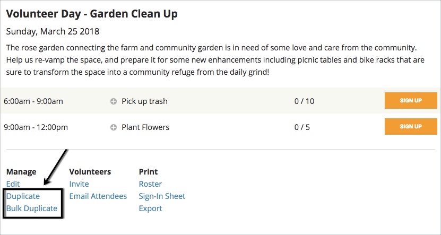Open the Roster print link
Image resolution: width=441 pixels, height=235 pixels.
[x=150, y=184]
